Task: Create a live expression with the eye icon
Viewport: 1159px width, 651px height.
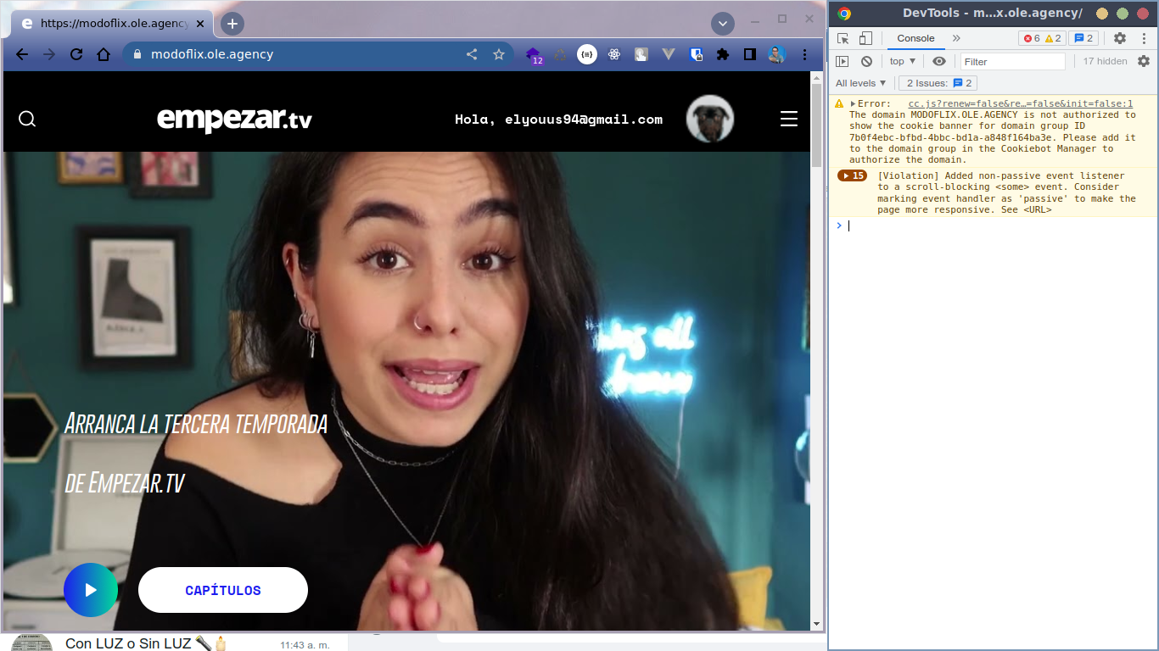Action: click(x=938, y=60)
